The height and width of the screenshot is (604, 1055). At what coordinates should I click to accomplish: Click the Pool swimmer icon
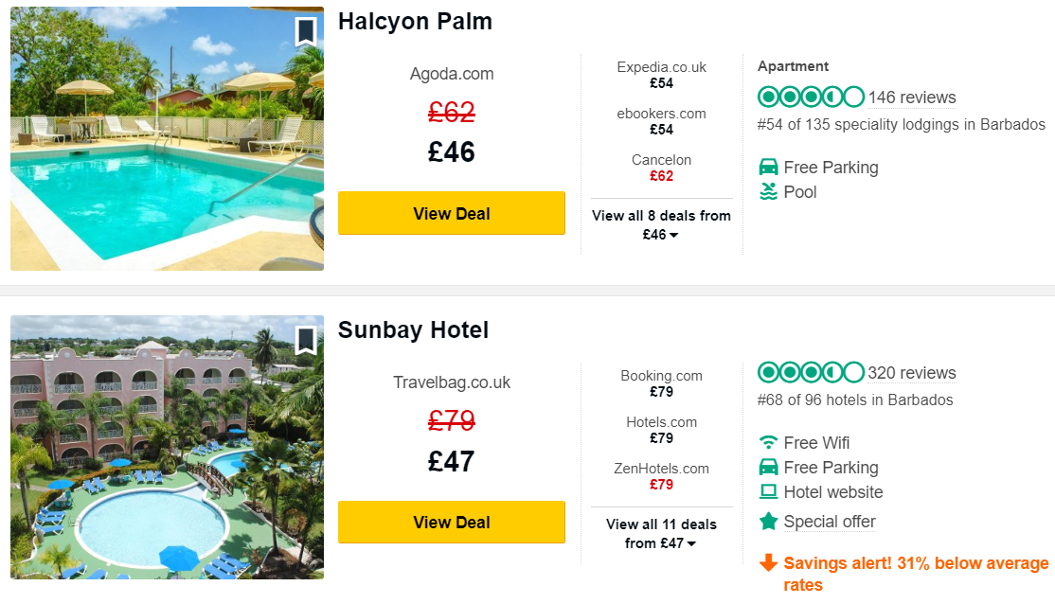(769, 192)
